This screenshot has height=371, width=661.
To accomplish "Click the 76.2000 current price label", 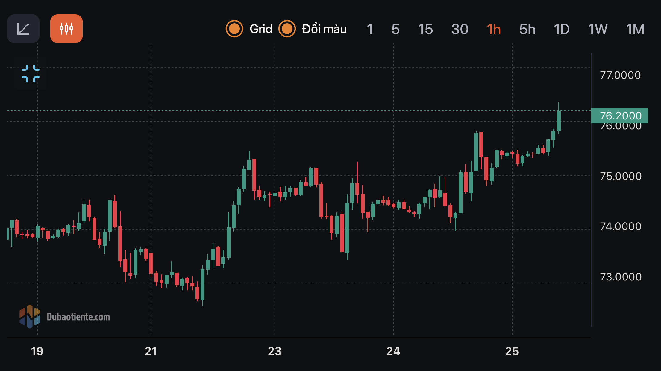I will pos(620,116).
